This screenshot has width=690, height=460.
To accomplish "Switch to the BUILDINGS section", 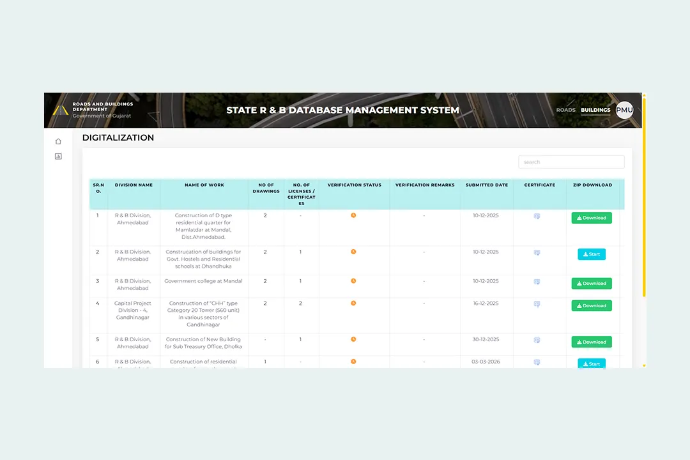I will 595,110.
